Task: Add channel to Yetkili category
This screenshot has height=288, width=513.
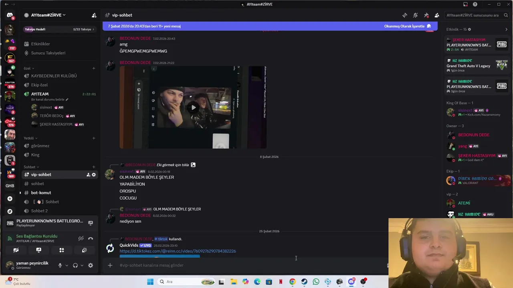Action: [x=94, y=138]
